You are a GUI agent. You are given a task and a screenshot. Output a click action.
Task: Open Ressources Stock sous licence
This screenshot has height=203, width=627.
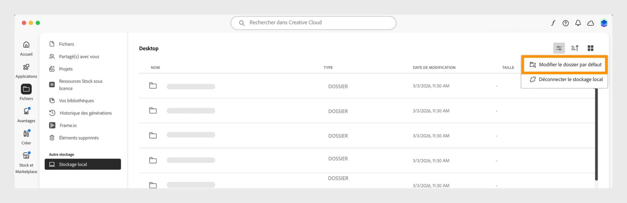click(x=76, y=85)
